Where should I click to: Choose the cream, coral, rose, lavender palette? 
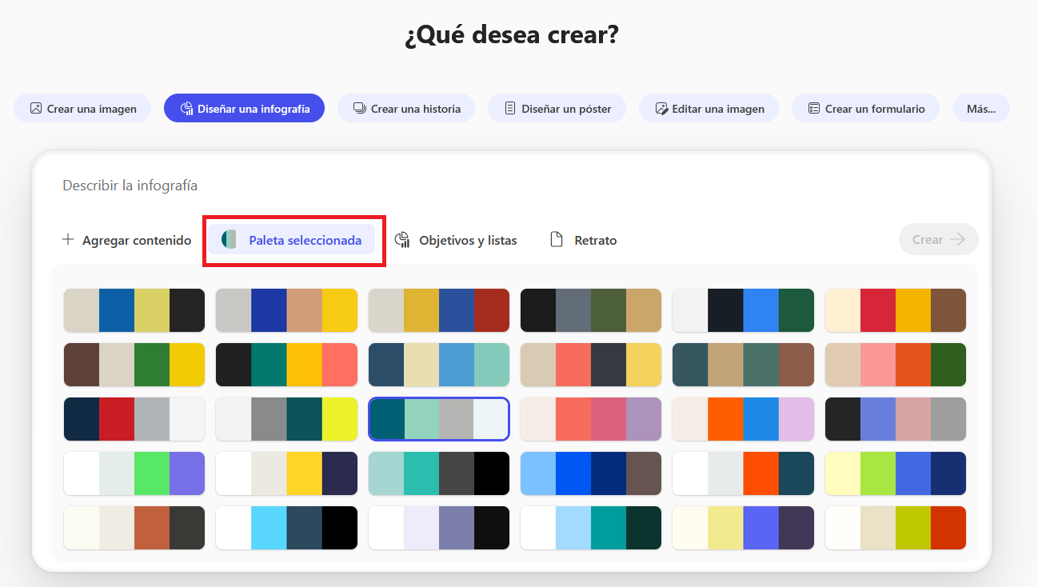591,419
